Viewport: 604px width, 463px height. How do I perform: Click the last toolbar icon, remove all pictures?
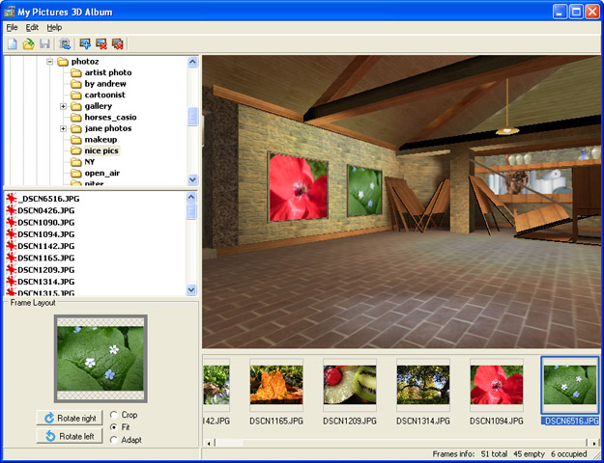coord(118,44)
